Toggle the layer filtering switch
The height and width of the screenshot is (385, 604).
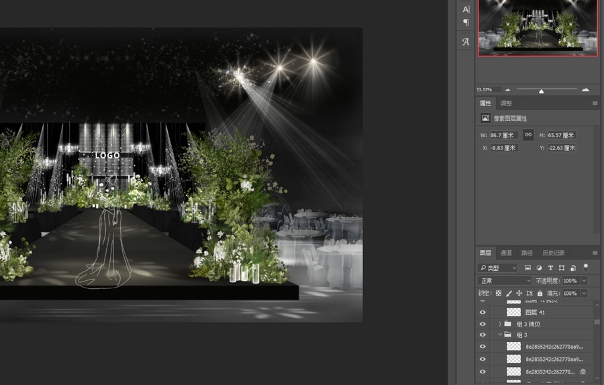tap(585, 267)
